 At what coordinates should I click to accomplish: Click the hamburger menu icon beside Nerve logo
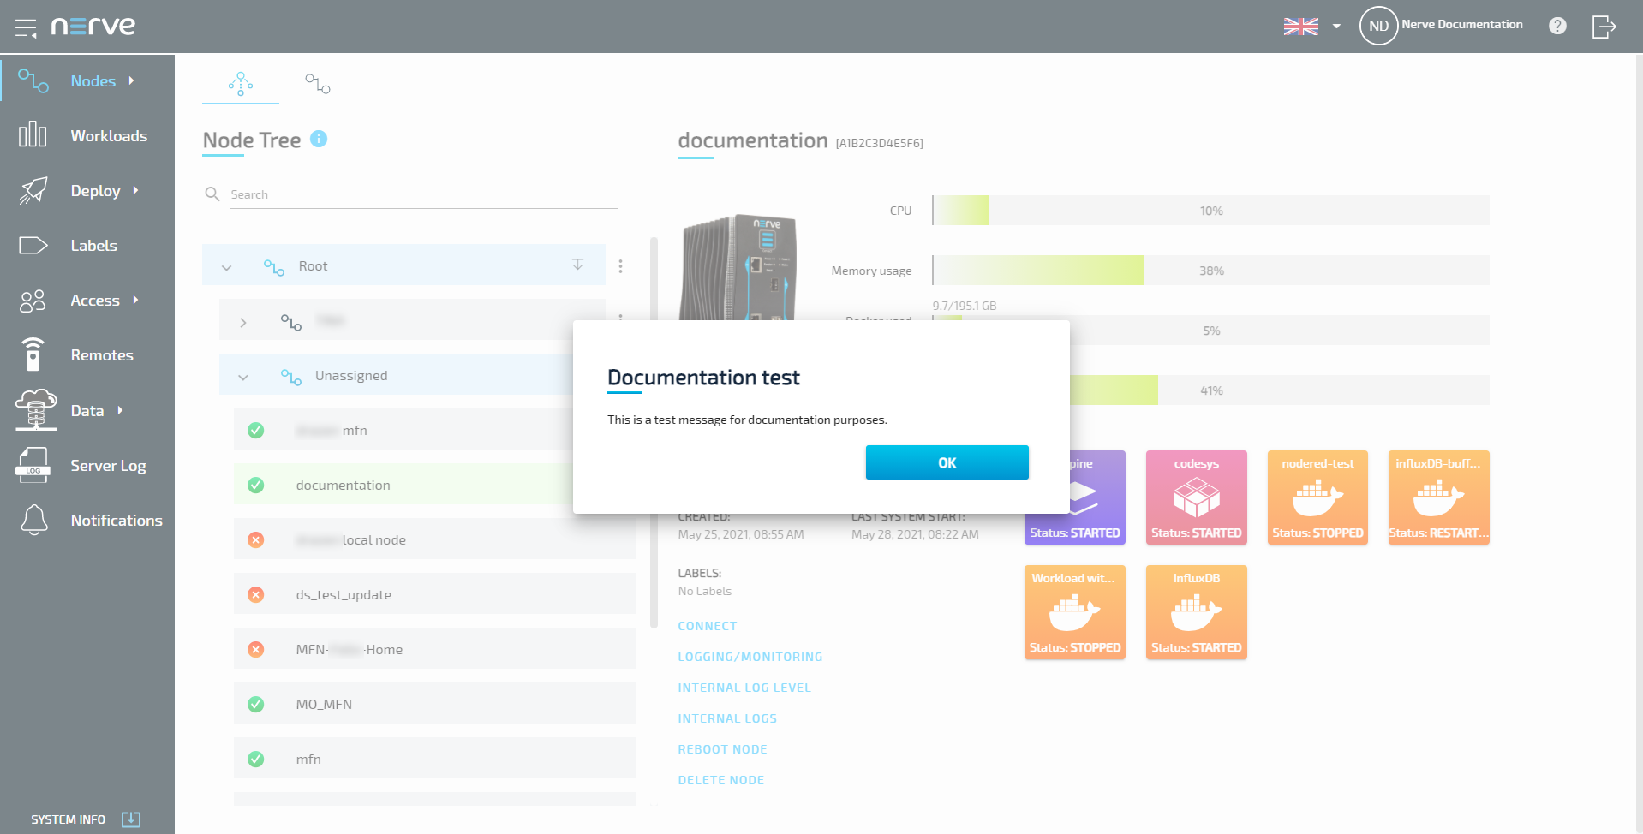pyautogui.click(x=26, y=27)
